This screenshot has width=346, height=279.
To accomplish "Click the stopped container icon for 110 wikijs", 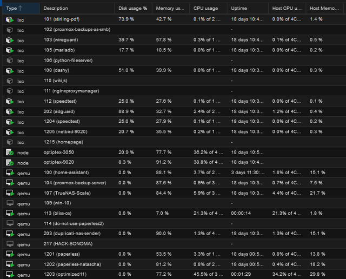I will (x=10, y=81).
